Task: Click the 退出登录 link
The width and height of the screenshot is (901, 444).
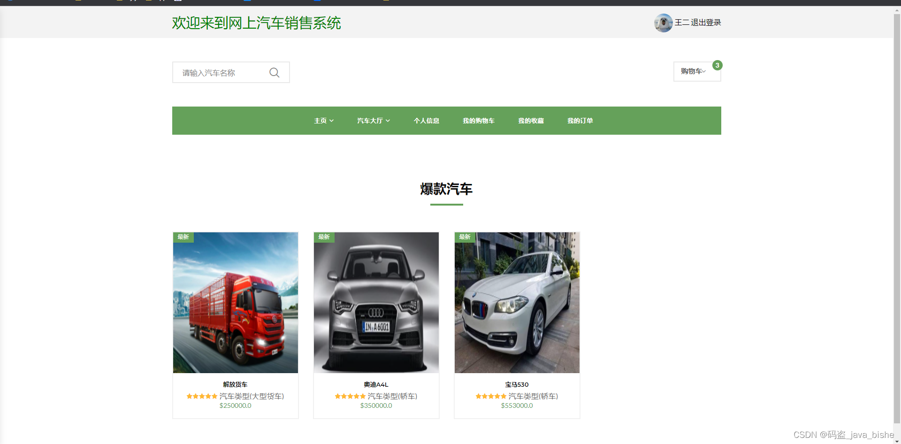Action: pos(706,23)
